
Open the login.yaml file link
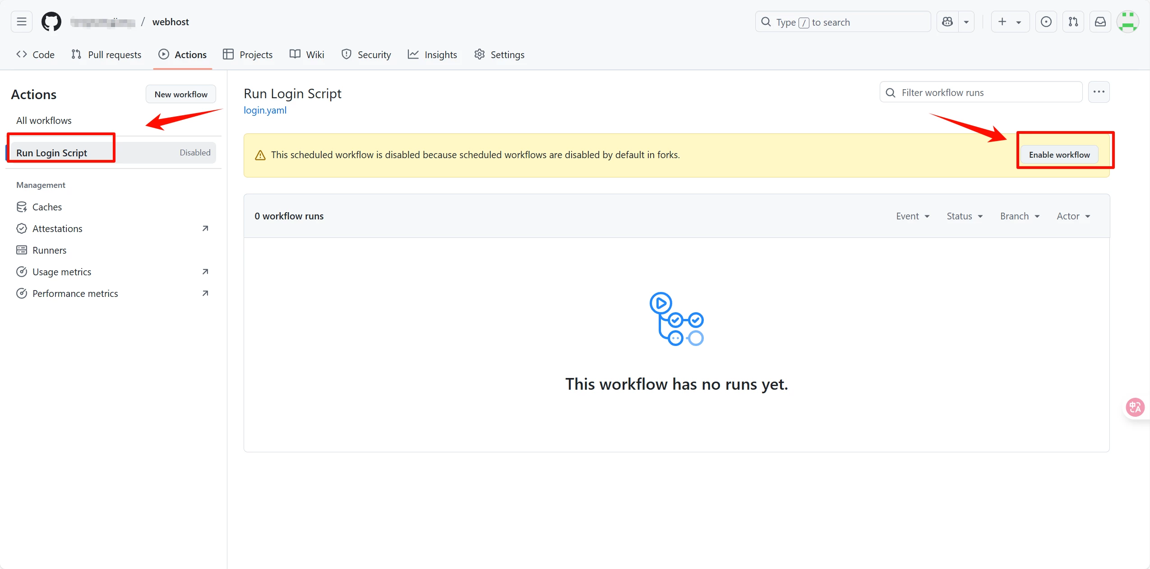click(265, 110)
